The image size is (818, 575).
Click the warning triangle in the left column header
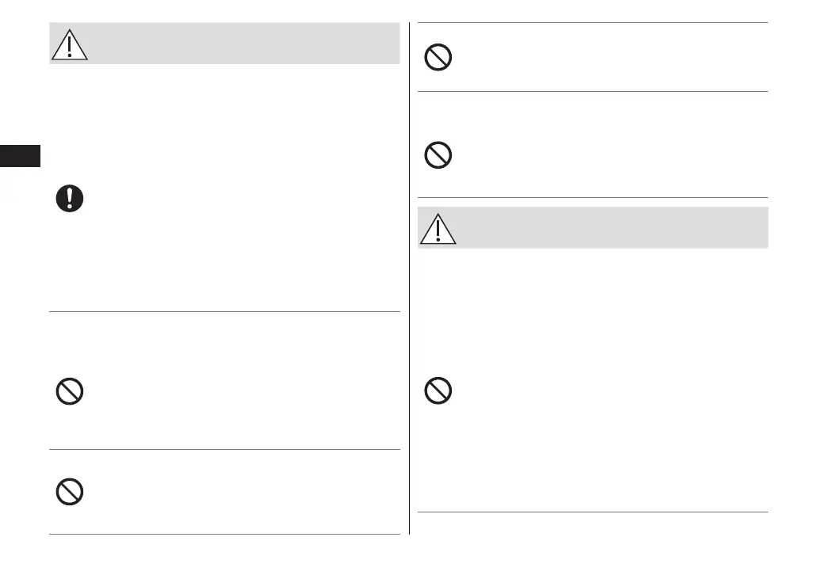point(70,47)
